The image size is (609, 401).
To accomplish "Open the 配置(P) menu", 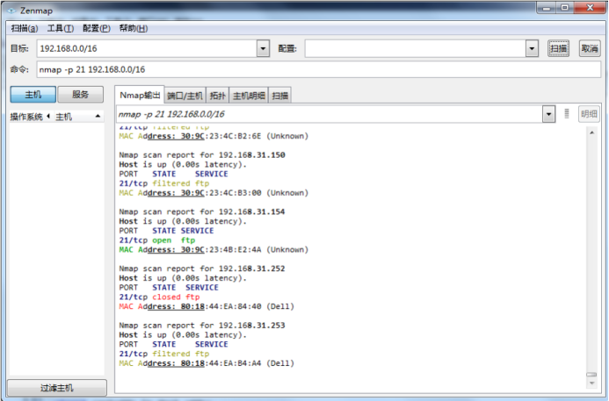I will [97, 28].
